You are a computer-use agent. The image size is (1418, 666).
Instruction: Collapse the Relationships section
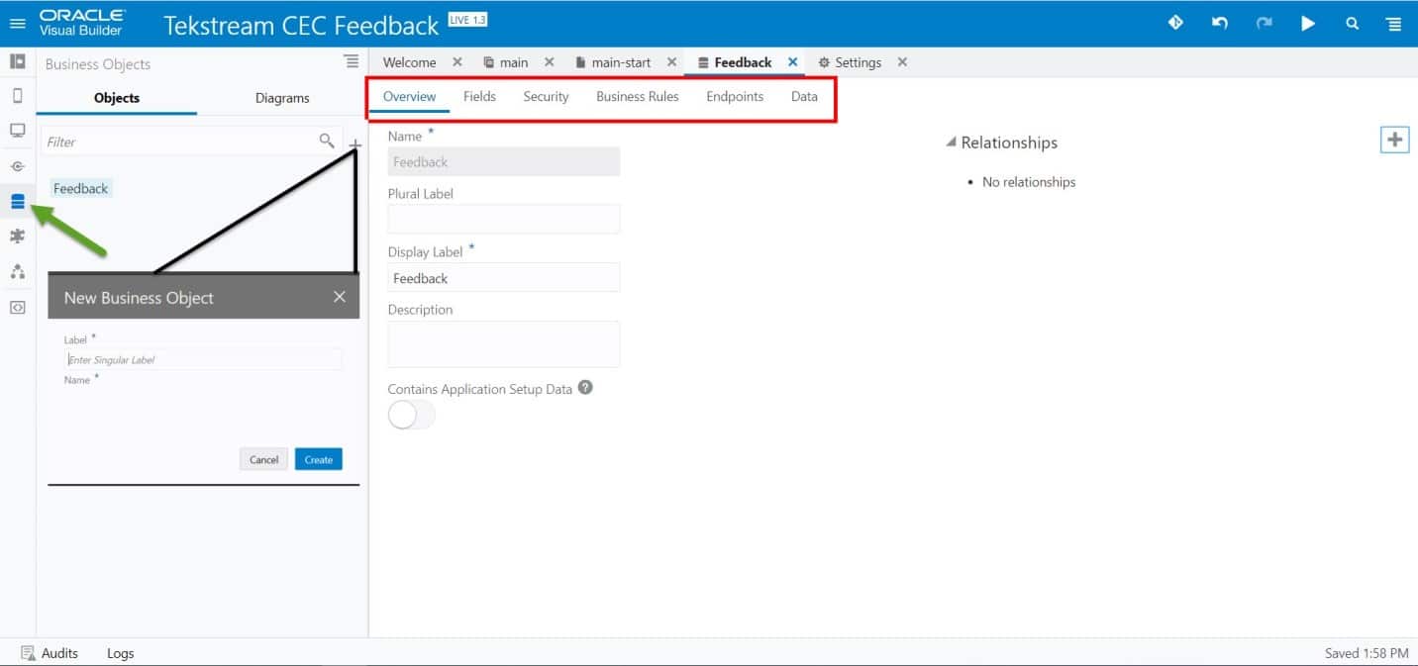click(x=952, y=143)
